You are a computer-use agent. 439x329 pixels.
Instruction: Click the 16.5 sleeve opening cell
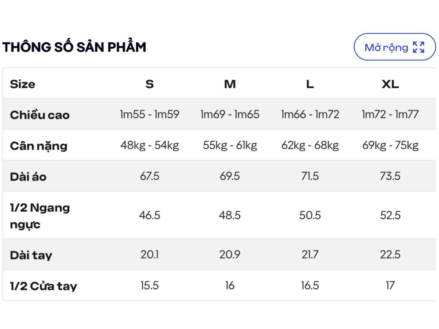[310, 285]
